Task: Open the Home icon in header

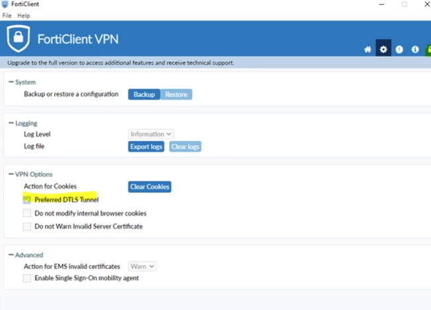Action: click(367, 50)
